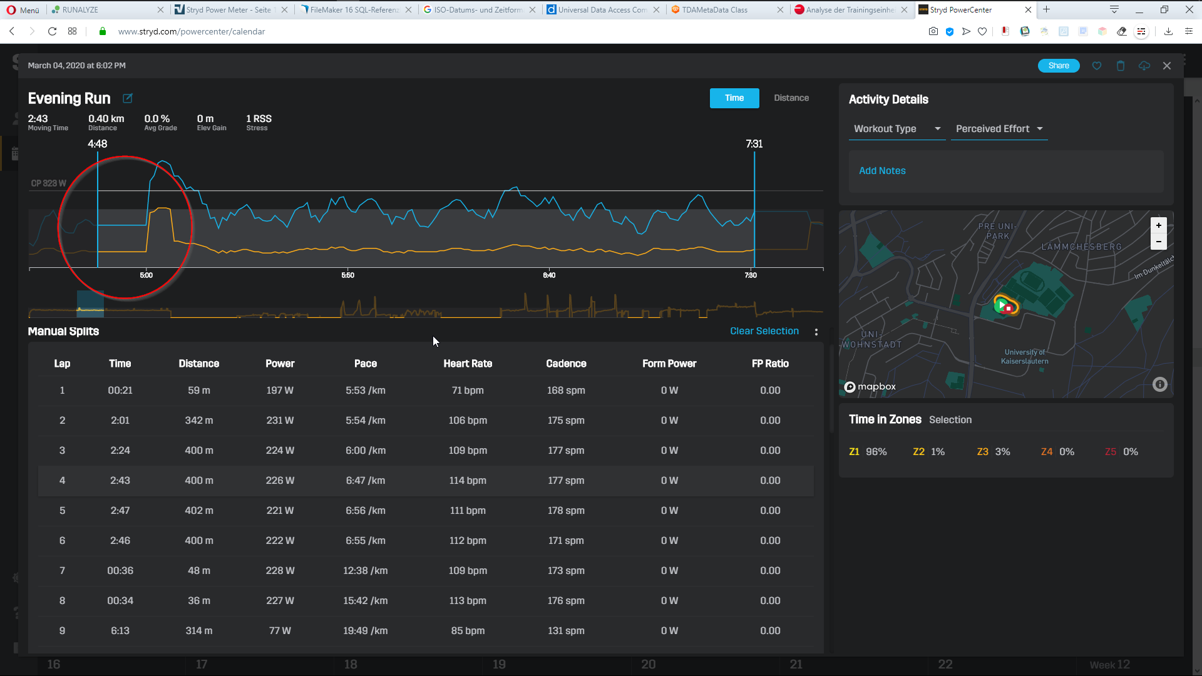Close the activity detail panel
Screen dimensions: 1202x676
1167,66
